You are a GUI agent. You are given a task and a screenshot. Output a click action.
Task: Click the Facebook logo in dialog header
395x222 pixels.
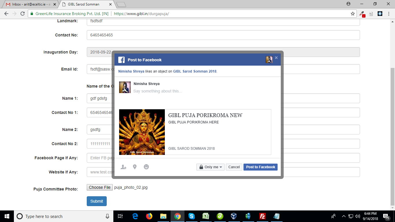tap(121, 60)
